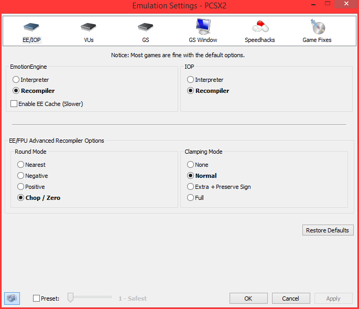Viewport: 359px width, 309px height.
Task: Select EmotionEngine Interpreter option
Action: (x=16, y=80)
